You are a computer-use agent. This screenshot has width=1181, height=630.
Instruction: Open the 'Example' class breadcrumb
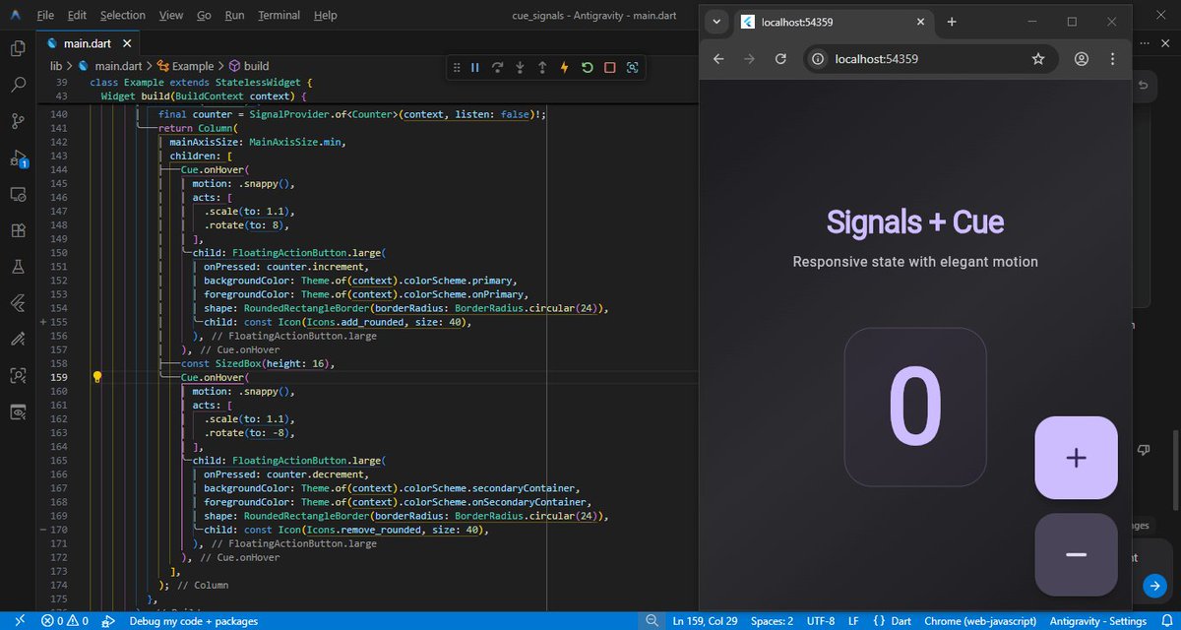click(185, 66)
